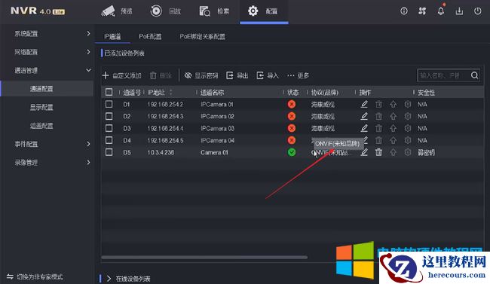Delete channel D3 with trash icon
Viewport: 490px width, 284px height.
tap(378, 128)
